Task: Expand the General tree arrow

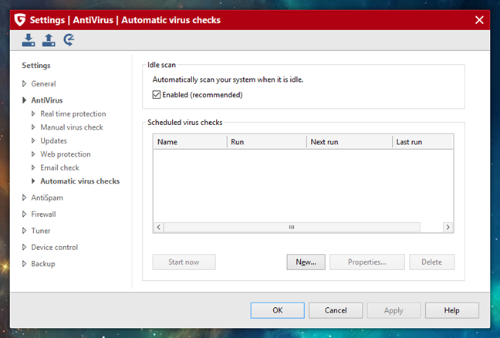Action: (x=24, y=84)
